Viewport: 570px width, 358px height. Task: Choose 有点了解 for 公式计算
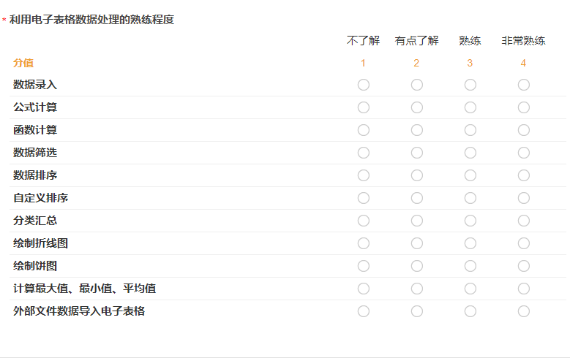click(x=417, y=107)
